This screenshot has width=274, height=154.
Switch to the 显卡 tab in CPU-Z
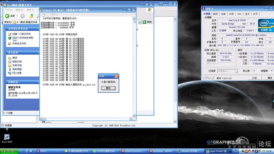tap(247, 14)
